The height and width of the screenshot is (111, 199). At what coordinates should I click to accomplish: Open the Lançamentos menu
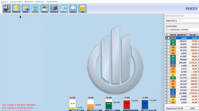[16, 2]
